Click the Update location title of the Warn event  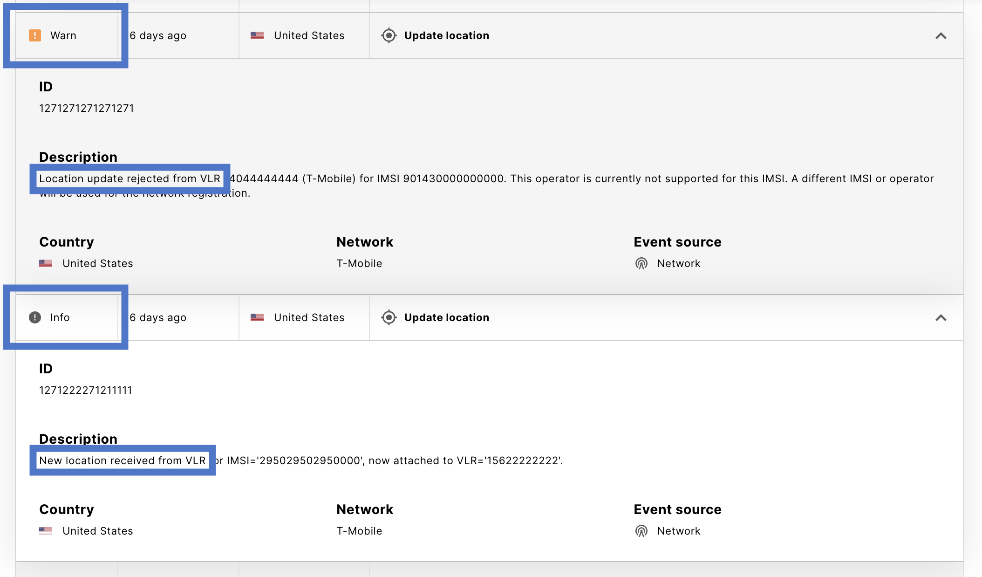tap(446, 35)
